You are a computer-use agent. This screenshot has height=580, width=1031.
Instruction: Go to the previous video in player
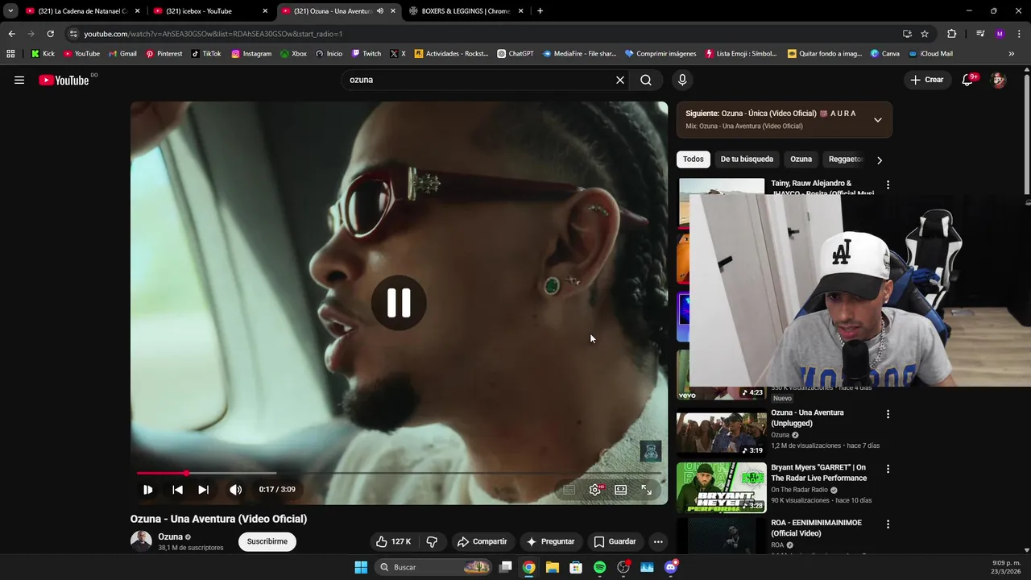pos(177,489)
